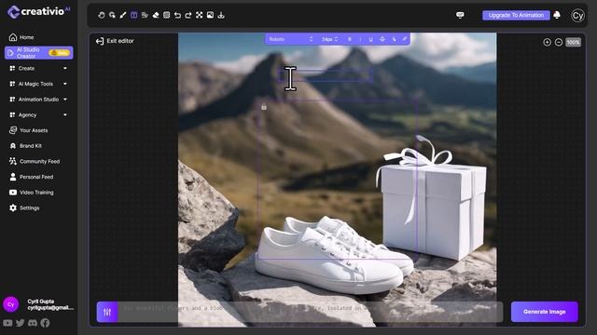The image size is (597, 335).
Task: Open Twitter social link
Action: click(x=21, y=323)
